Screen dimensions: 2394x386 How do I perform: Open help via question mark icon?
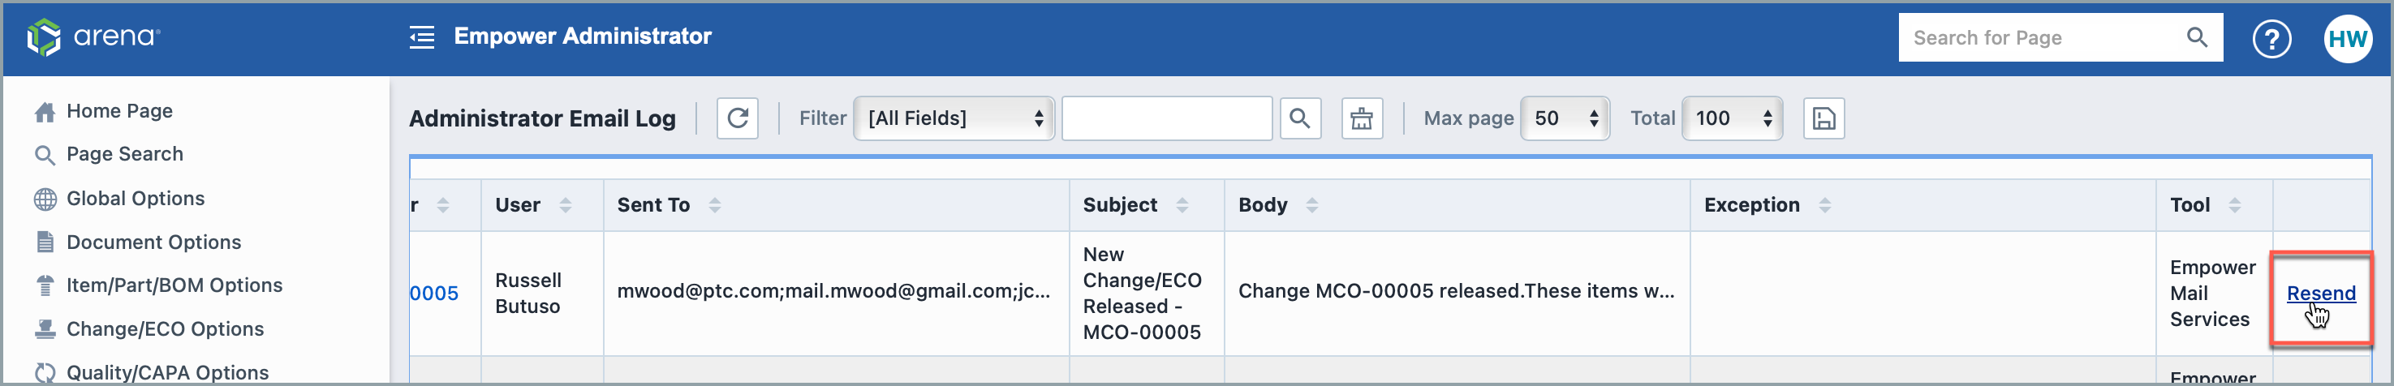(2271, 38)
